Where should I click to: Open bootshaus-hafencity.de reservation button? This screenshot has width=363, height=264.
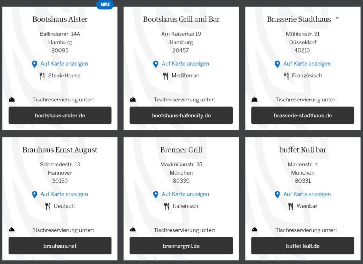pyautogui.click(x=181, y=115)
